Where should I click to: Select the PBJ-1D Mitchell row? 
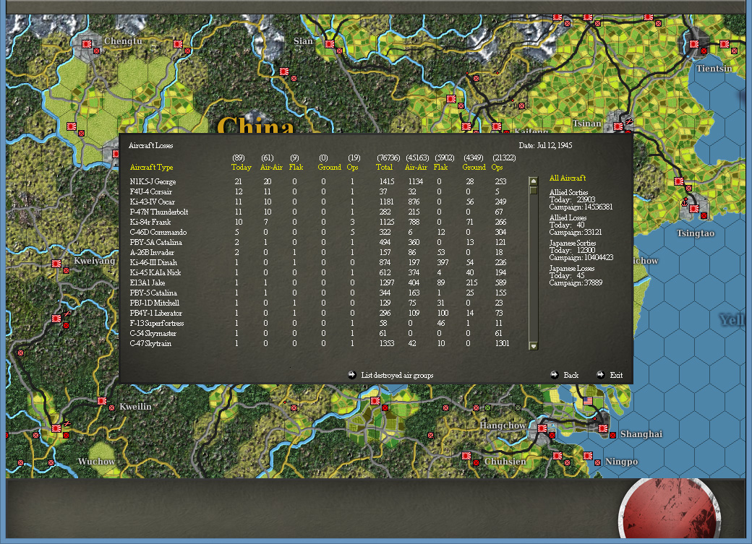[x=319, y=303]
